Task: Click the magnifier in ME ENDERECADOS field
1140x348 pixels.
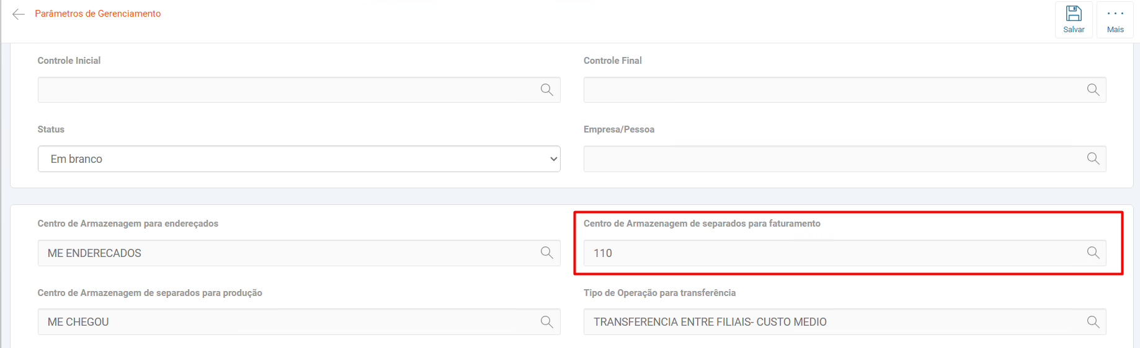Action: tap(546, 253)
